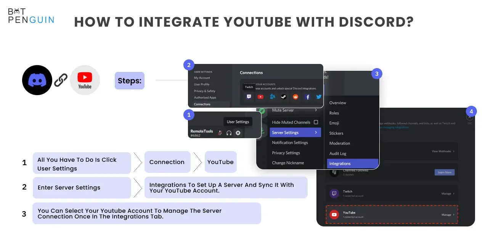This screenshot has height=239, width=488.
Task: Click the Learn More button
Action: coord(445,172)
